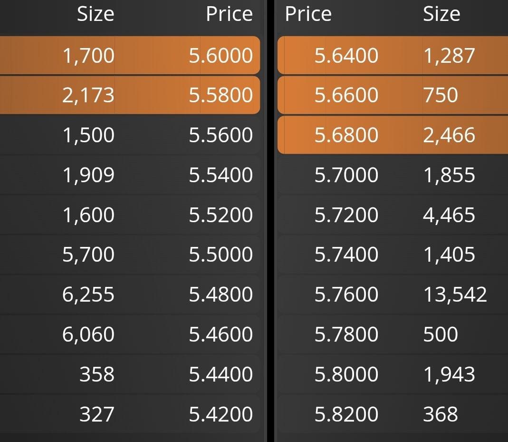Viewport: 508px width, 442px height.
Task: Choose the highlighted ask row at 5.6800
Action: click(x=393, y=135)
